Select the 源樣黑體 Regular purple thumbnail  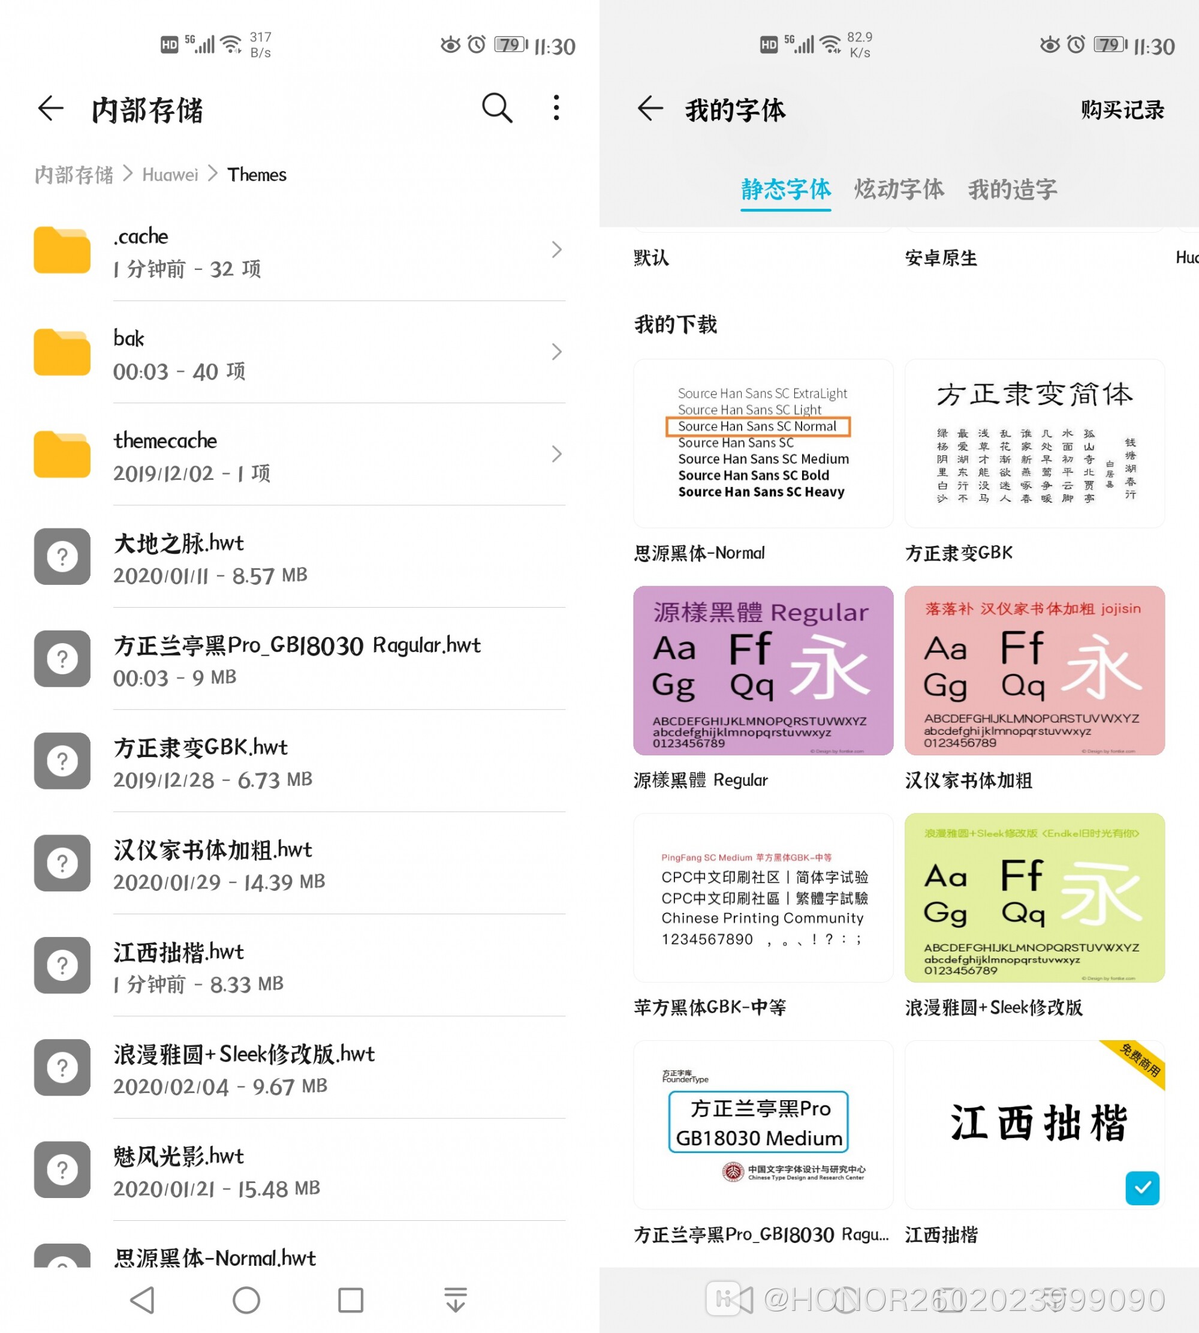click(x=763, y=671)
